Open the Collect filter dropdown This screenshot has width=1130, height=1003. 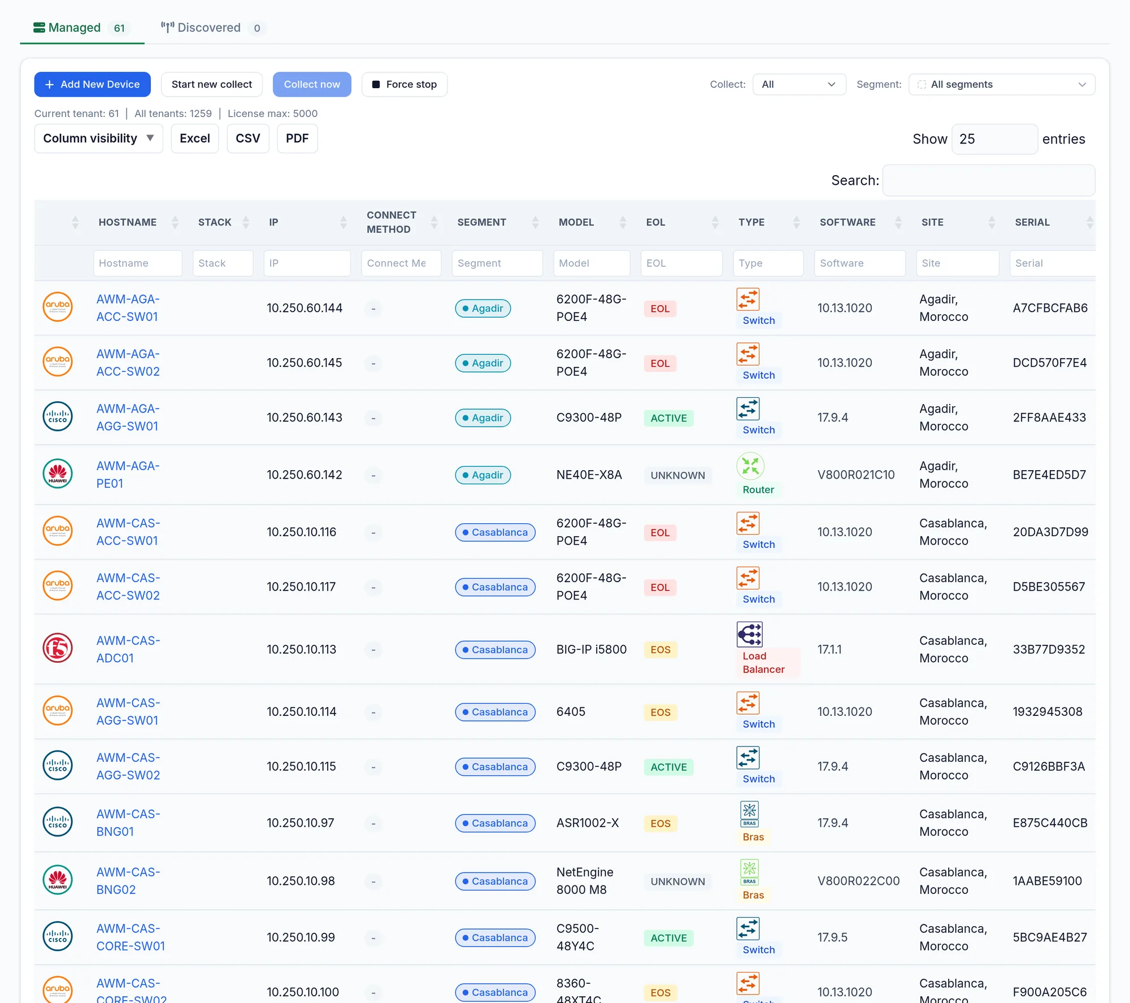click(x=799, y=84)
